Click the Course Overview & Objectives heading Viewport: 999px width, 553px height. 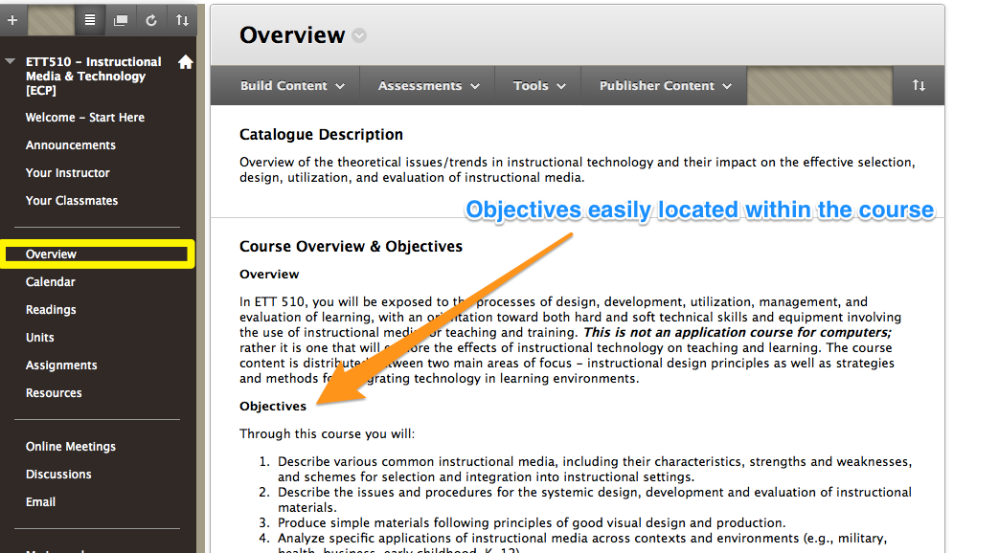(352, 247)
